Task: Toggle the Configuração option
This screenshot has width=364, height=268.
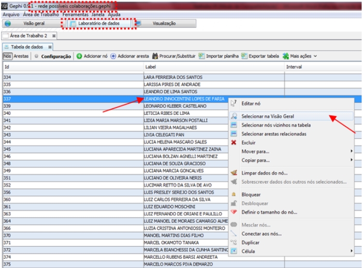Action: 53,56
